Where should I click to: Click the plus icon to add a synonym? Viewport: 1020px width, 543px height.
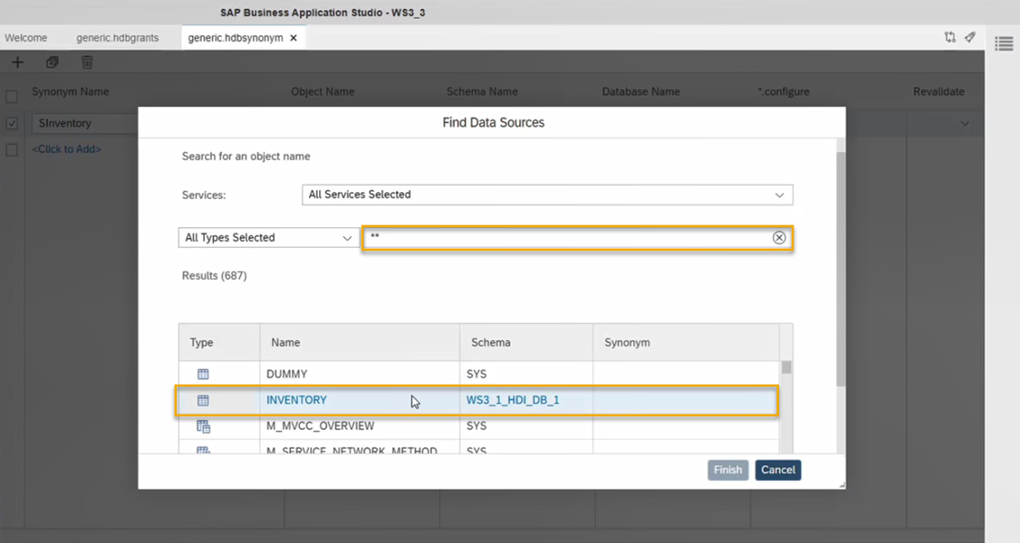pyautogui.click(x=17, y=62)
